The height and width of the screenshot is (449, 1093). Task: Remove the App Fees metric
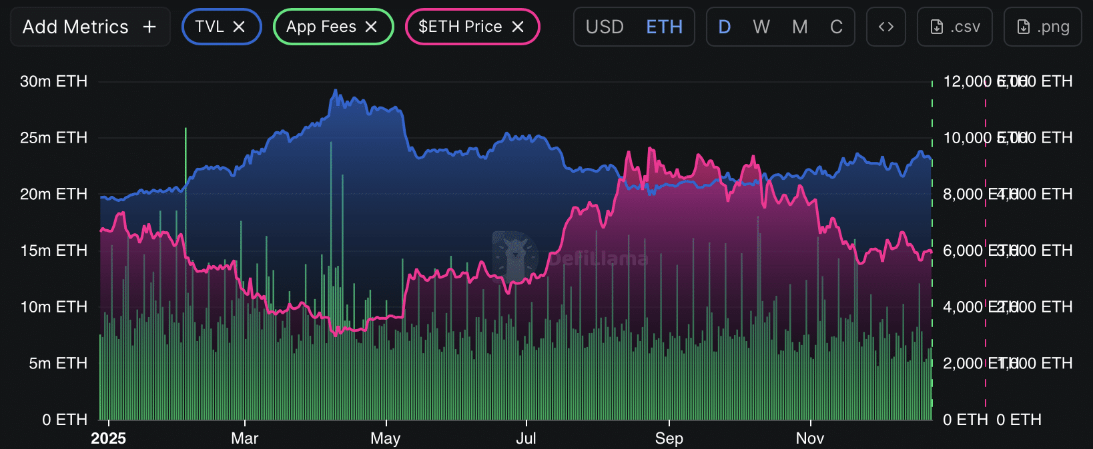click(372, 27)
